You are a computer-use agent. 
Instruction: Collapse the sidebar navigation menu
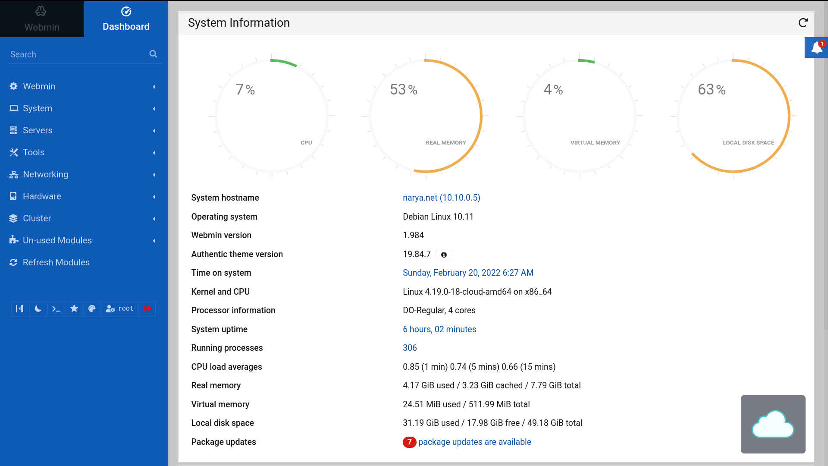click(x=19, y=309)
